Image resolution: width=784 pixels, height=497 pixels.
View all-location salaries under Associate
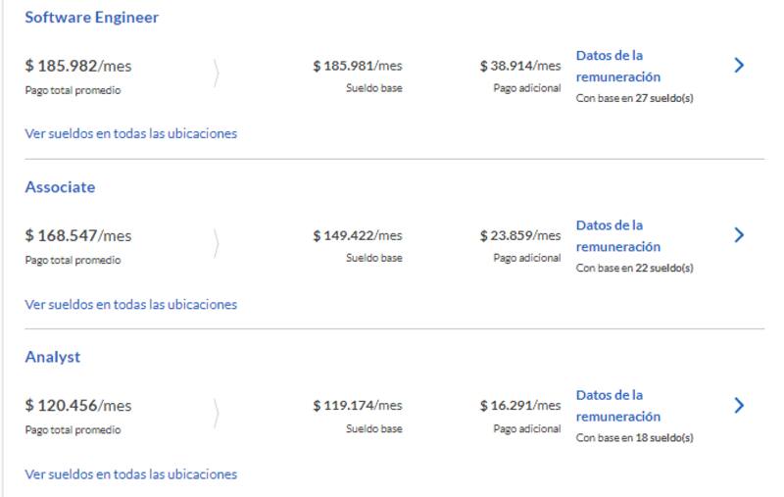coord(131,304)
